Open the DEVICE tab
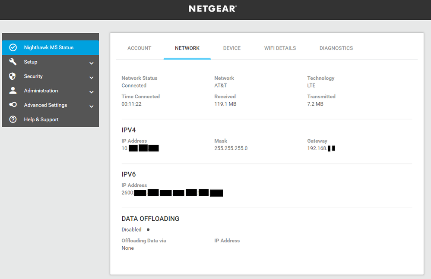This screenshot has height=279, width=431. tap(232, 48)
